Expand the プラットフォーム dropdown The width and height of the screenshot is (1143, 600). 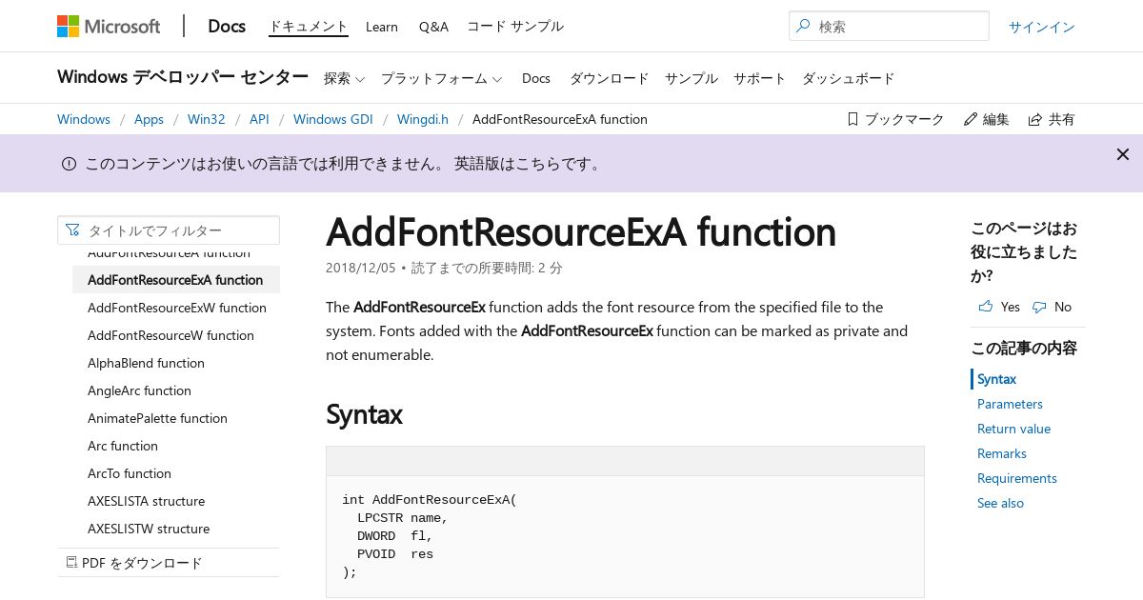tap(442, 78)
